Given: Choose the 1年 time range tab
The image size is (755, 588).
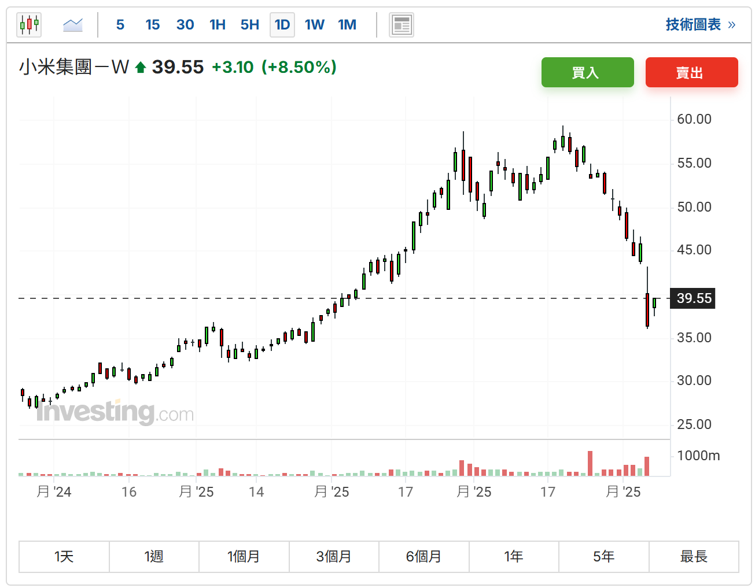Looking at the screenshot, I should (x=514, y=557).
